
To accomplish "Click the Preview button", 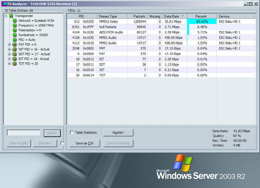I will [x=45, y=143].
